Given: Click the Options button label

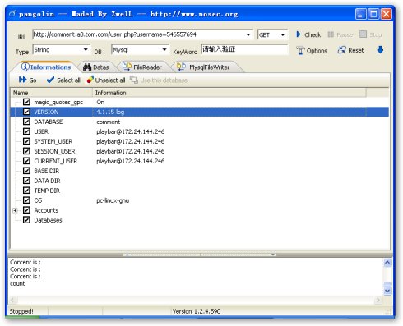Looking at the screenshot, I should 317,51.
